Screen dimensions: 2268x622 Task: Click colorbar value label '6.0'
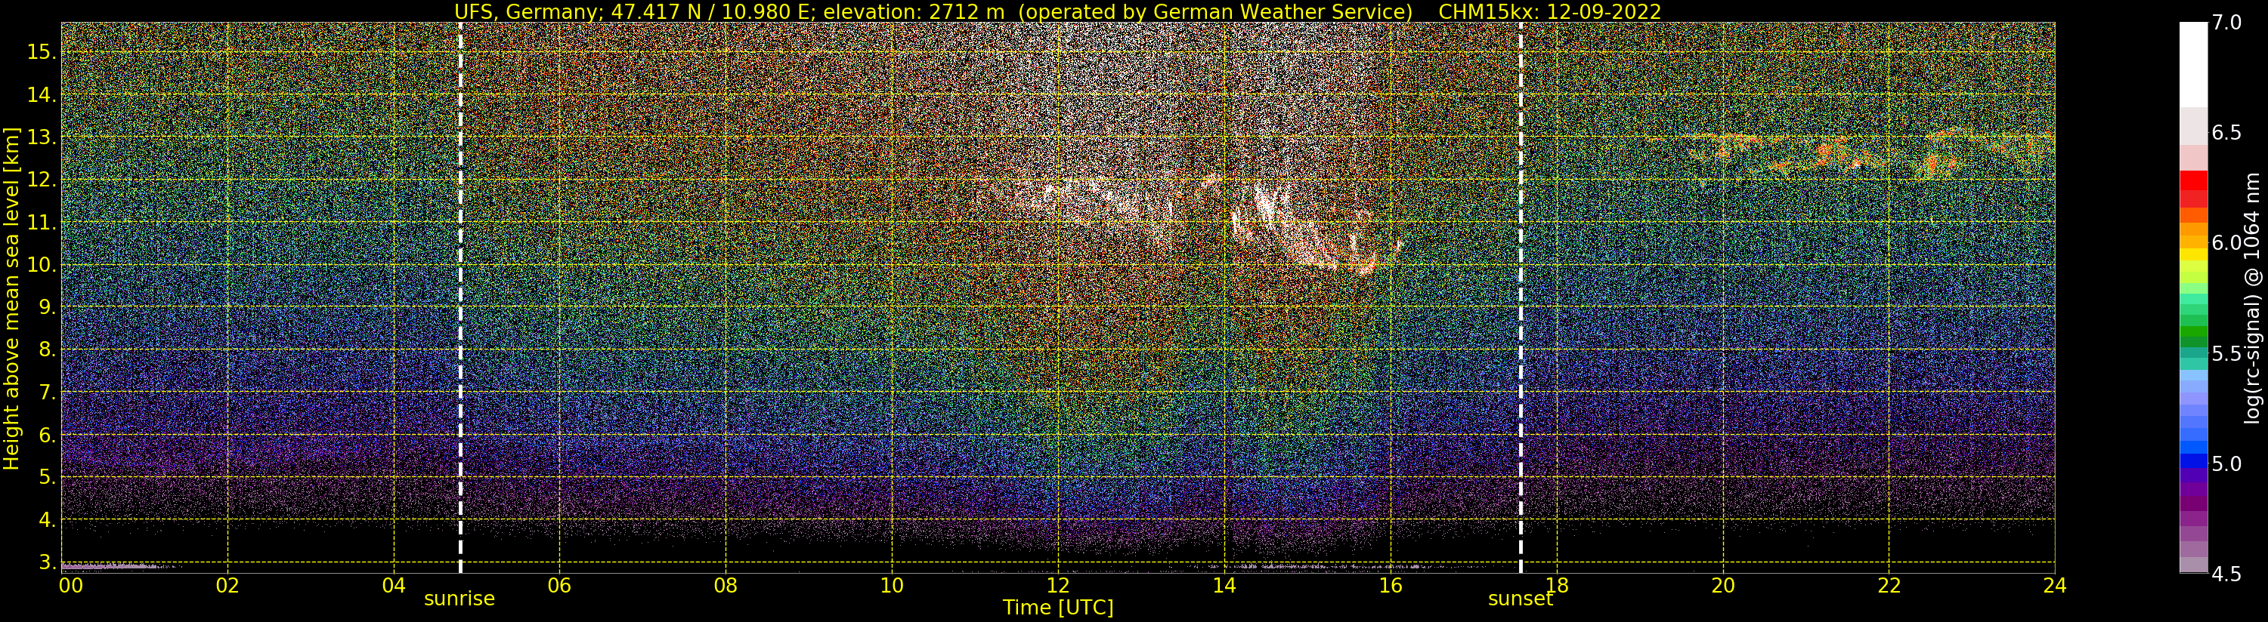(2226, 243)
